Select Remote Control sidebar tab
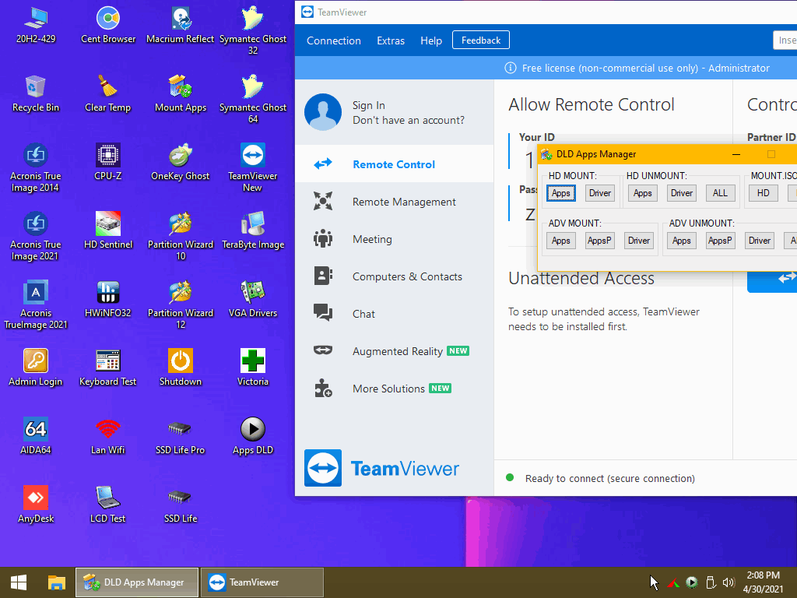 tap(394, 164)
